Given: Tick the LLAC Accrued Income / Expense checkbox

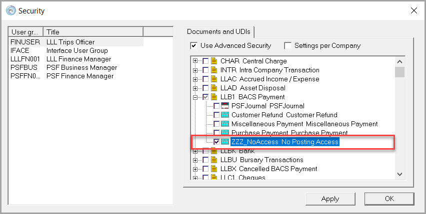Looking at the screenshot, I should pos(205,79).
